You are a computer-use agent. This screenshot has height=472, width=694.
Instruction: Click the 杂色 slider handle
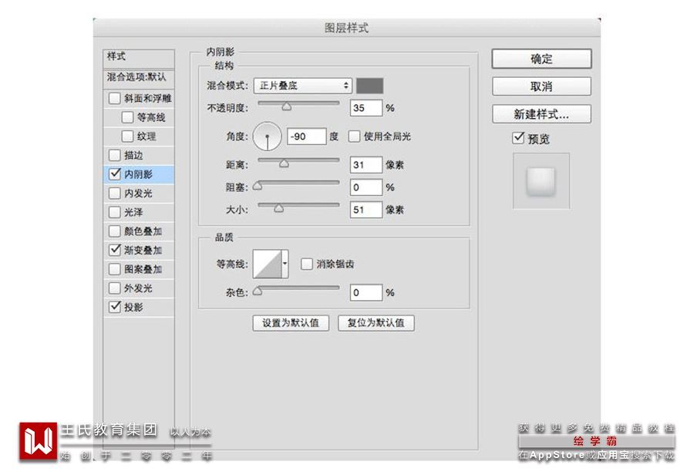pyautogui.click(x=257, y=291)
